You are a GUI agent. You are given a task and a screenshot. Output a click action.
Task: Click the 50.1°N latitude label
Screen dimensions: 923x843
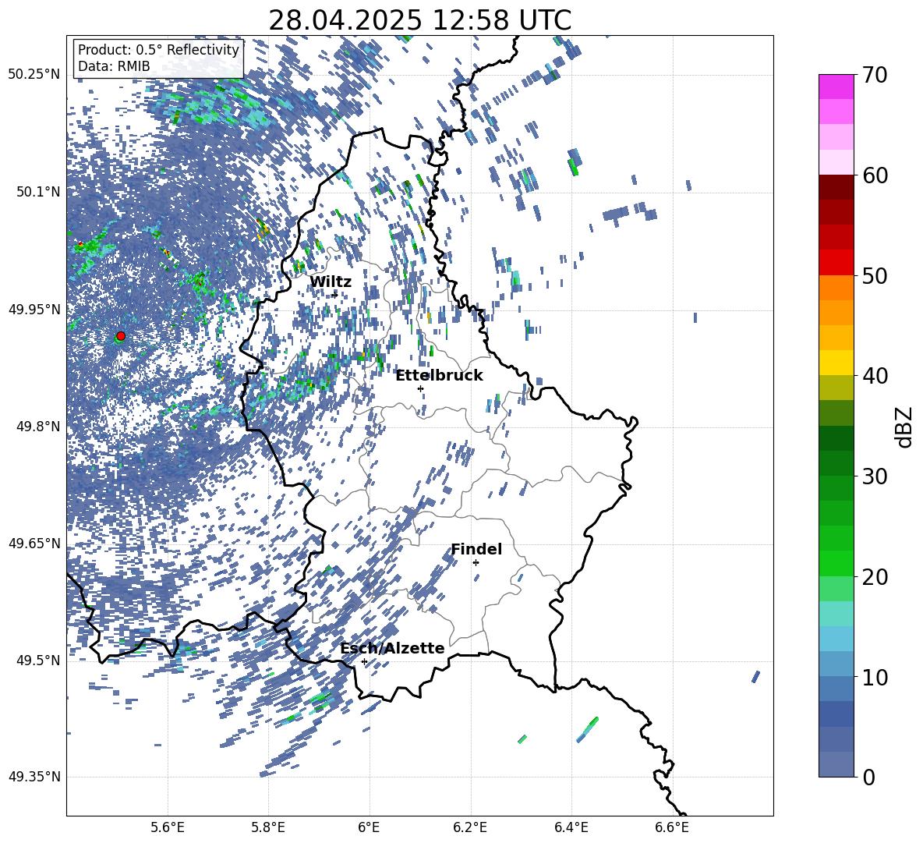[37, 192]
